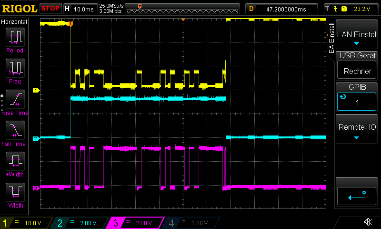Click the horizontal timebase 10.0ms value

point(84,9)
